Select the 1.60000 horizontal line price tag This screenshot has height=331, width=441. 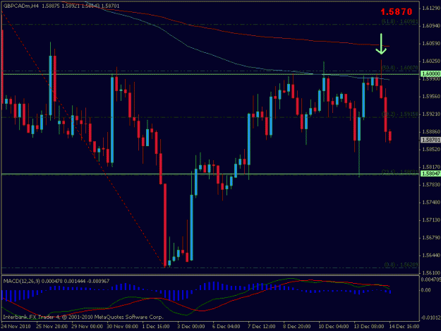[430, 73]
